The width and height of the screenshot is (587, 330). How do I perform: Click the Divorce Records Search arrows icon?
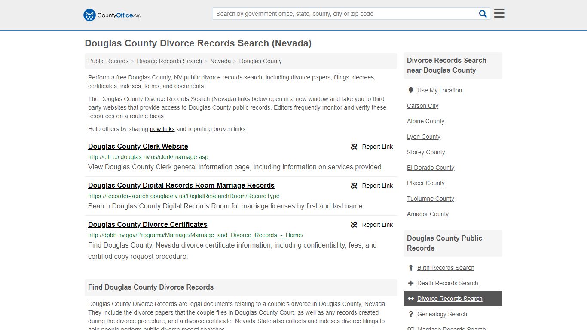[x=411, y=299]
